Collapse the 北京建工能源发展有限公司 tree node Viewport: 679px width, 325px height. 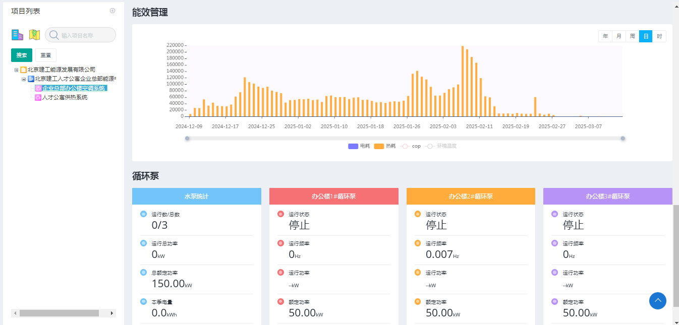(17, 70)
